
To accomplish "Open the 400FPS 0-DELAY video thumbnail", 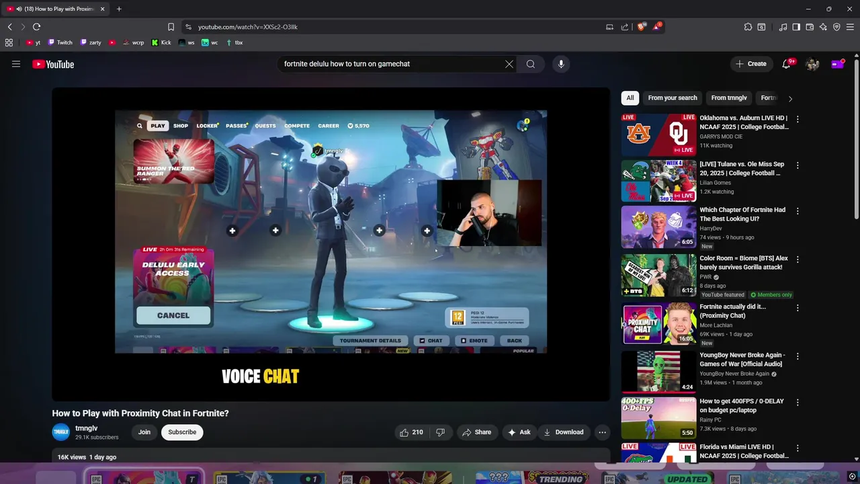I will (658, 418).
